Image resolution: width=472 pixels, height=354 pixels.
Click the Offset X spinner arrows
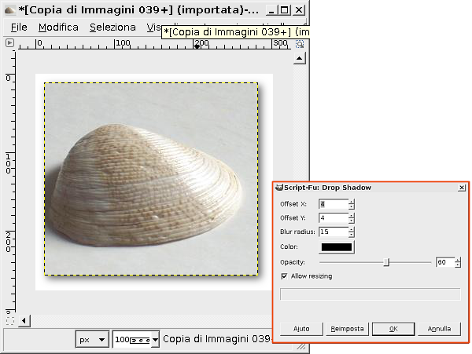click(351, 204)
